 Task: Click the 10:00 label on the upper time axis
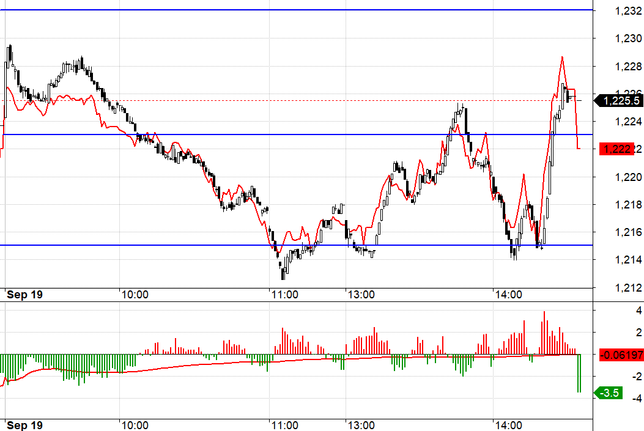click(135, 295)
